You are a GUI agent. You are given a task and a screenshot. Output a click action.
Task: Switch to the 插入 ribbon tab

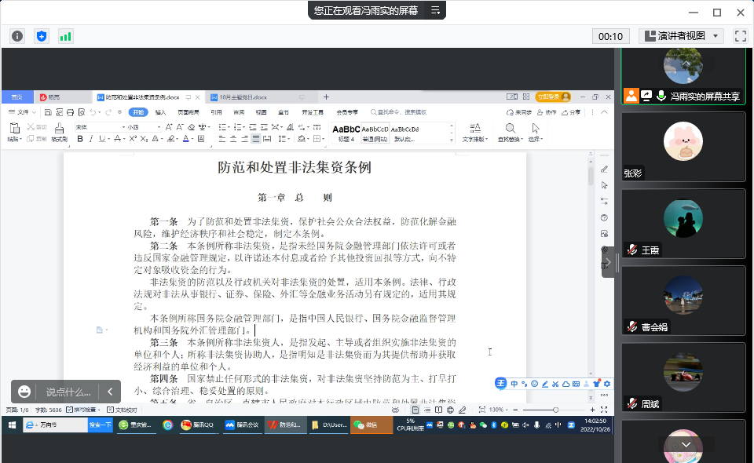[x=160, y=111]
